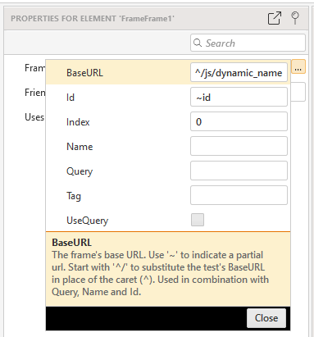This screenshot has width=314, height=337.
Task: Edit the Id field containing ~id
Action: (x=239, y=97)
